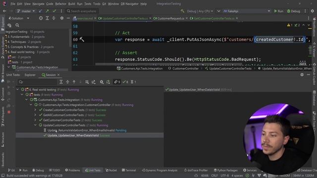The height and width of the screenshot is (178, 317).
Task: Switch to the CustomerRequest.cs editor tab
Action: tap(170, 18)
